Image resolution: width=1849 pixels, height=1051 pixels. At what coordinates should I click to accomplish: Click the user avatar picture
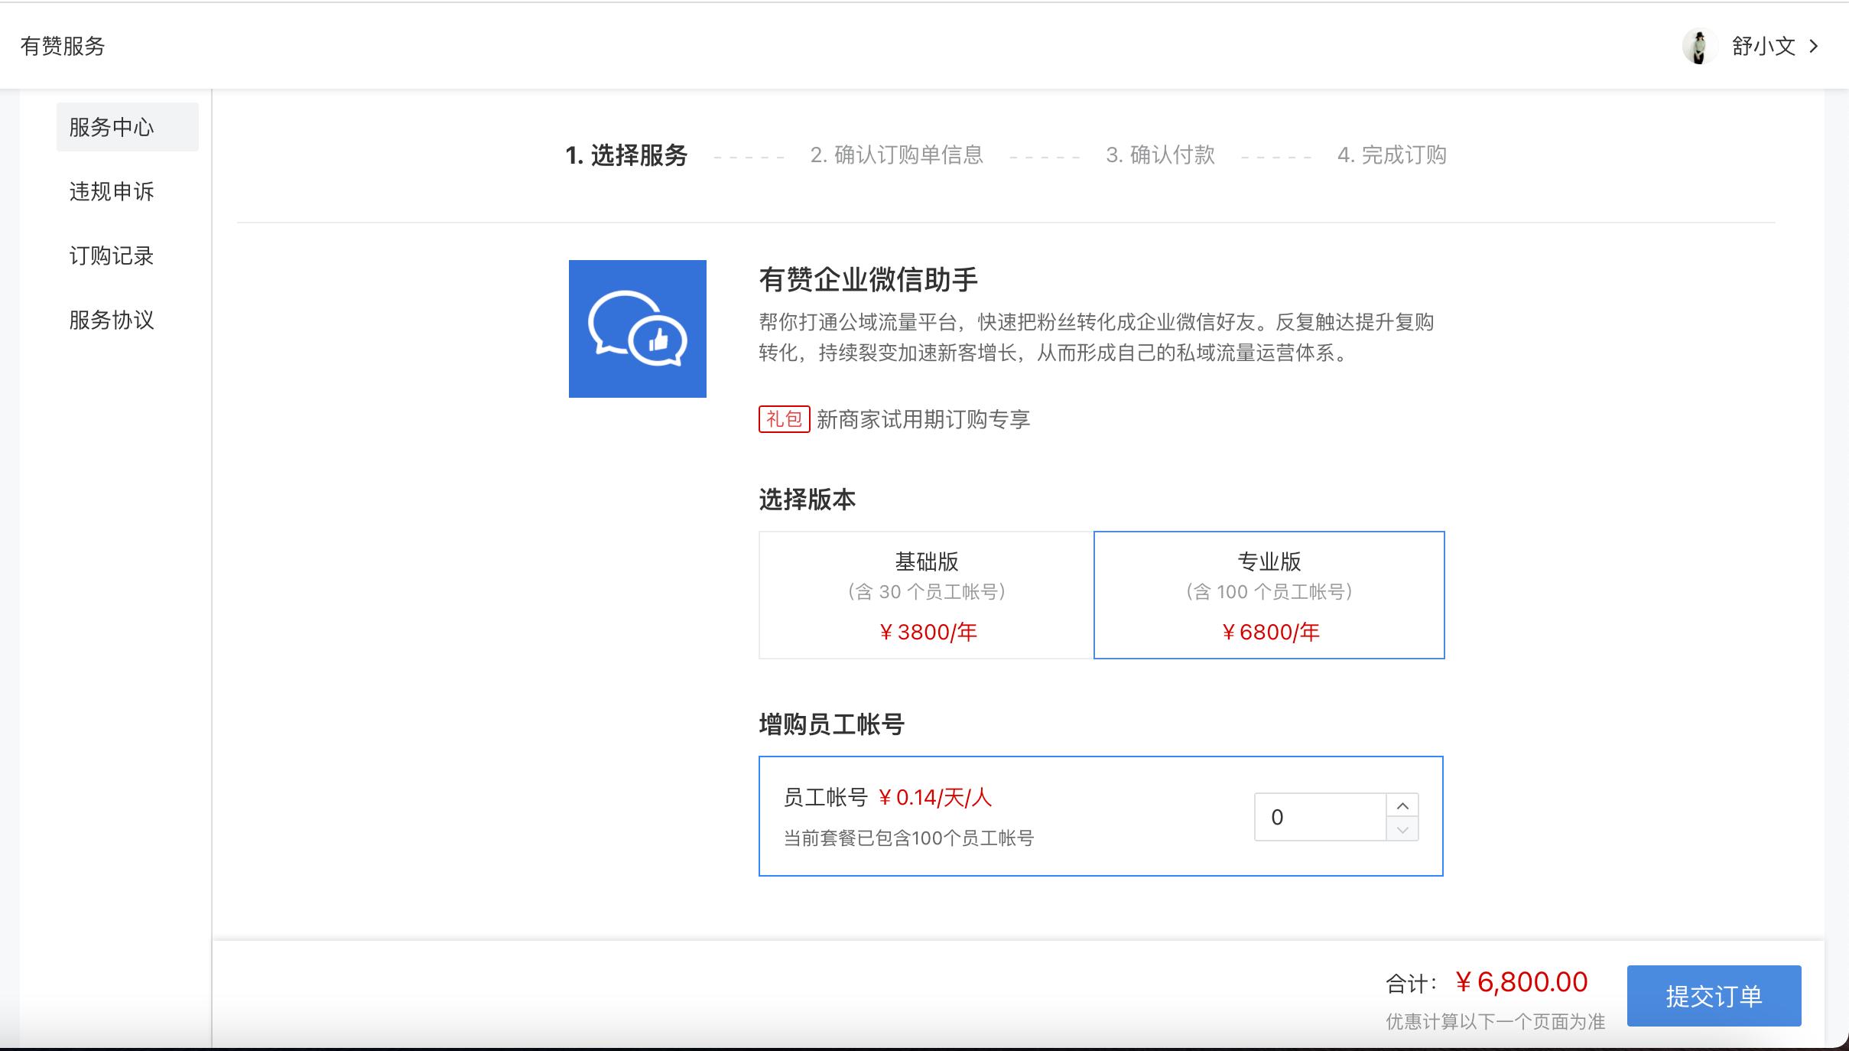1699,47
